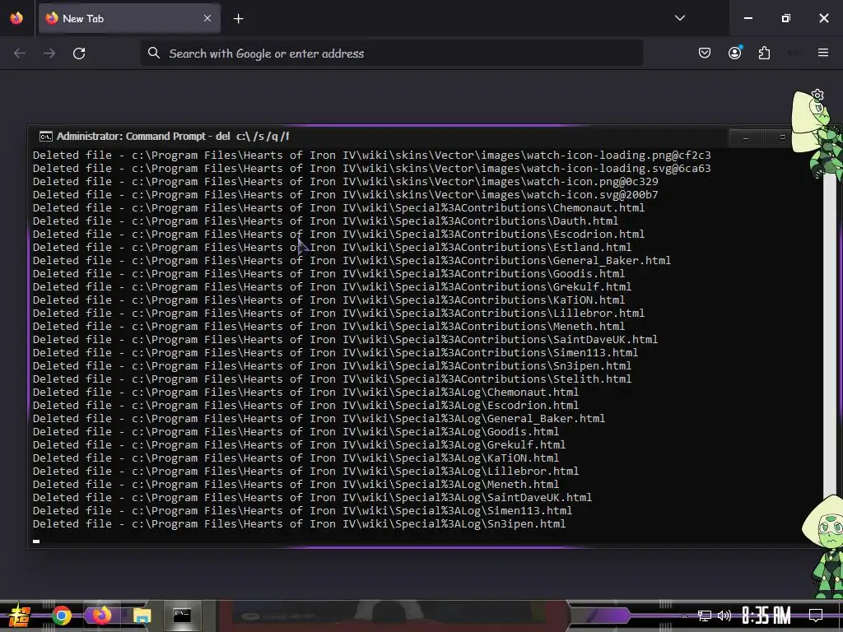
Task: Click the 8:35 AM taskbar clock
Action: coord(766,616)
